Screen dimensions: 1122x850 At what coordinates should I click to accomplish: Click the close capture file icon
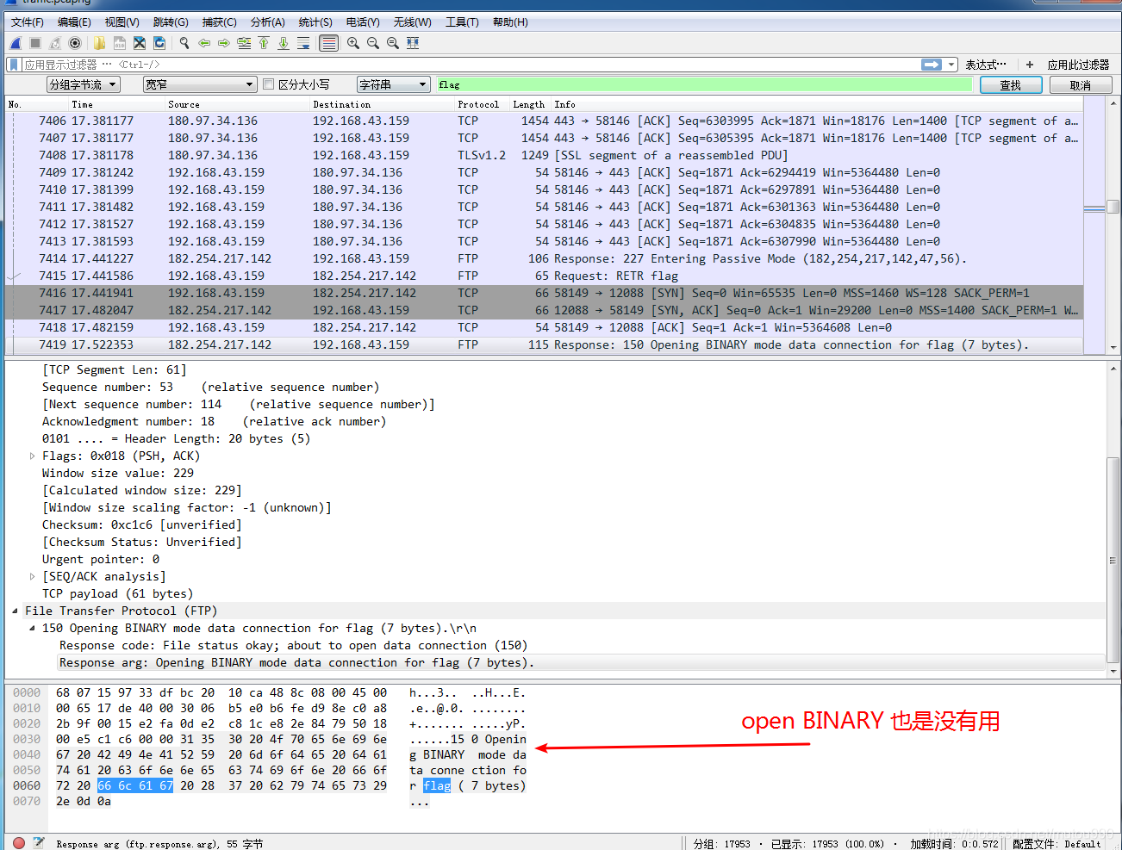[x=140, y=43]
